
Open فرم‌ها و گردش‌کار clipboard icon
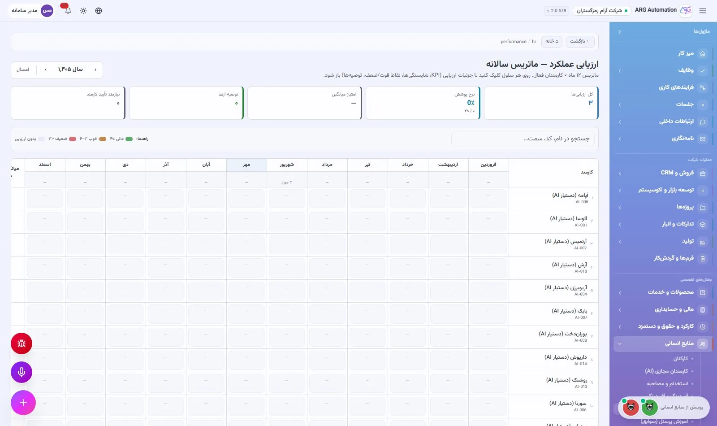[703, 258]
